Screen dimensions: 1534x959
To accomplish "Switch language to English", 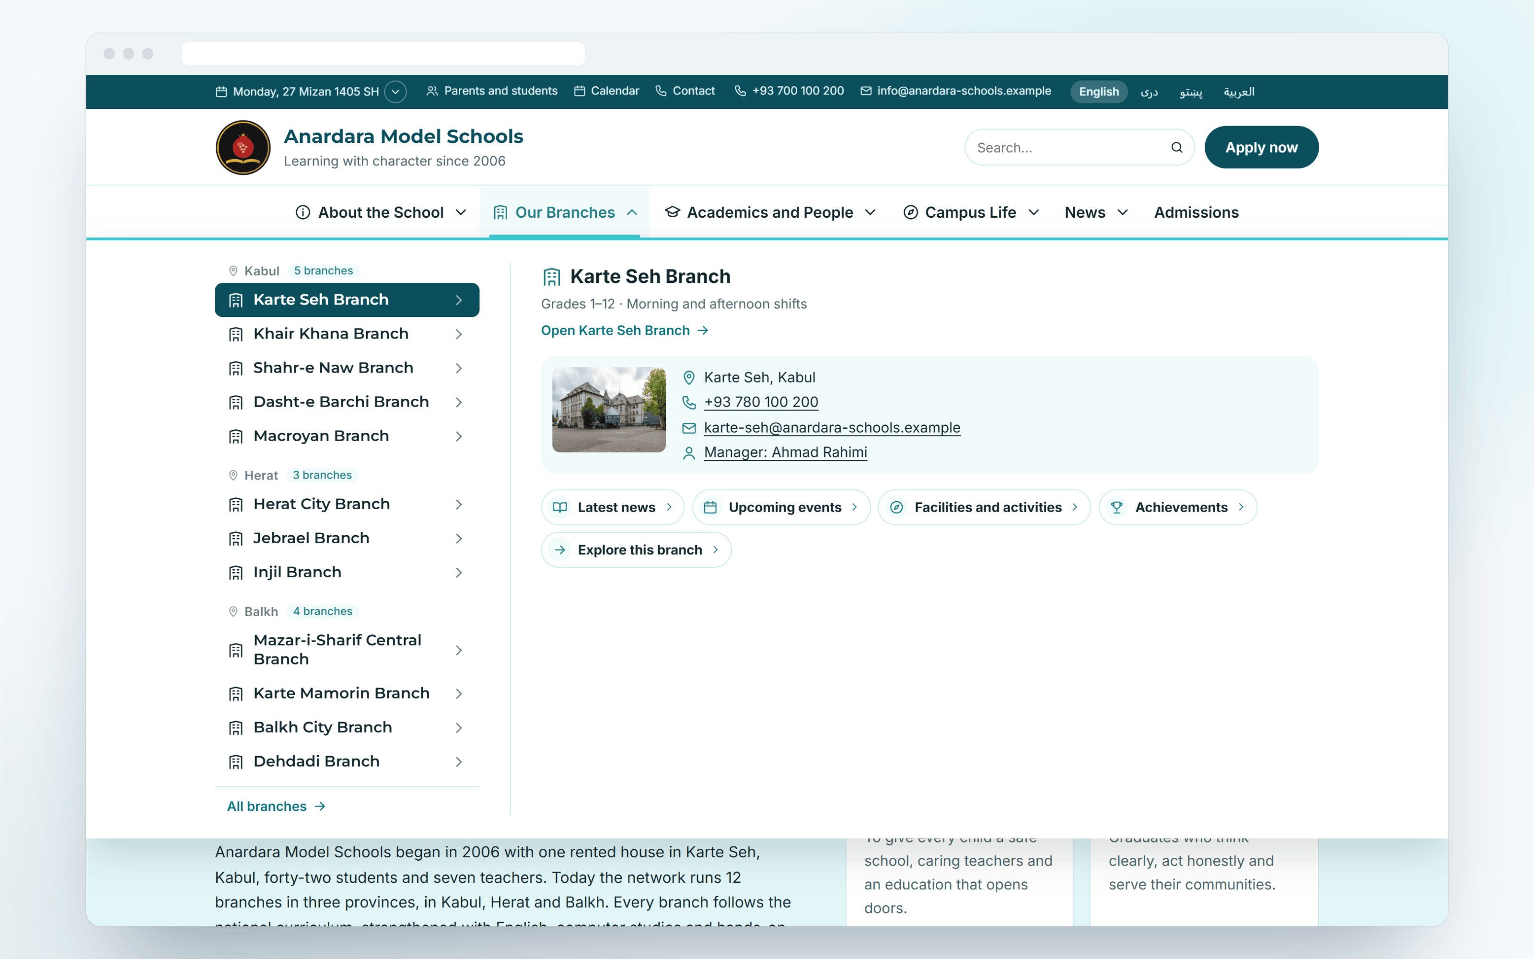I will tap(1099, 92).
